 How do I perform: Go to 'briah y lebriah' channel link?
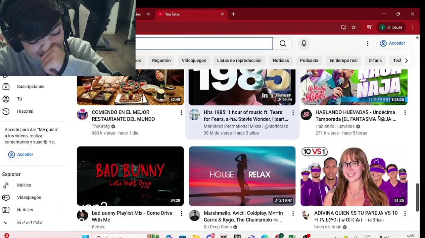[x=328, y=227]
